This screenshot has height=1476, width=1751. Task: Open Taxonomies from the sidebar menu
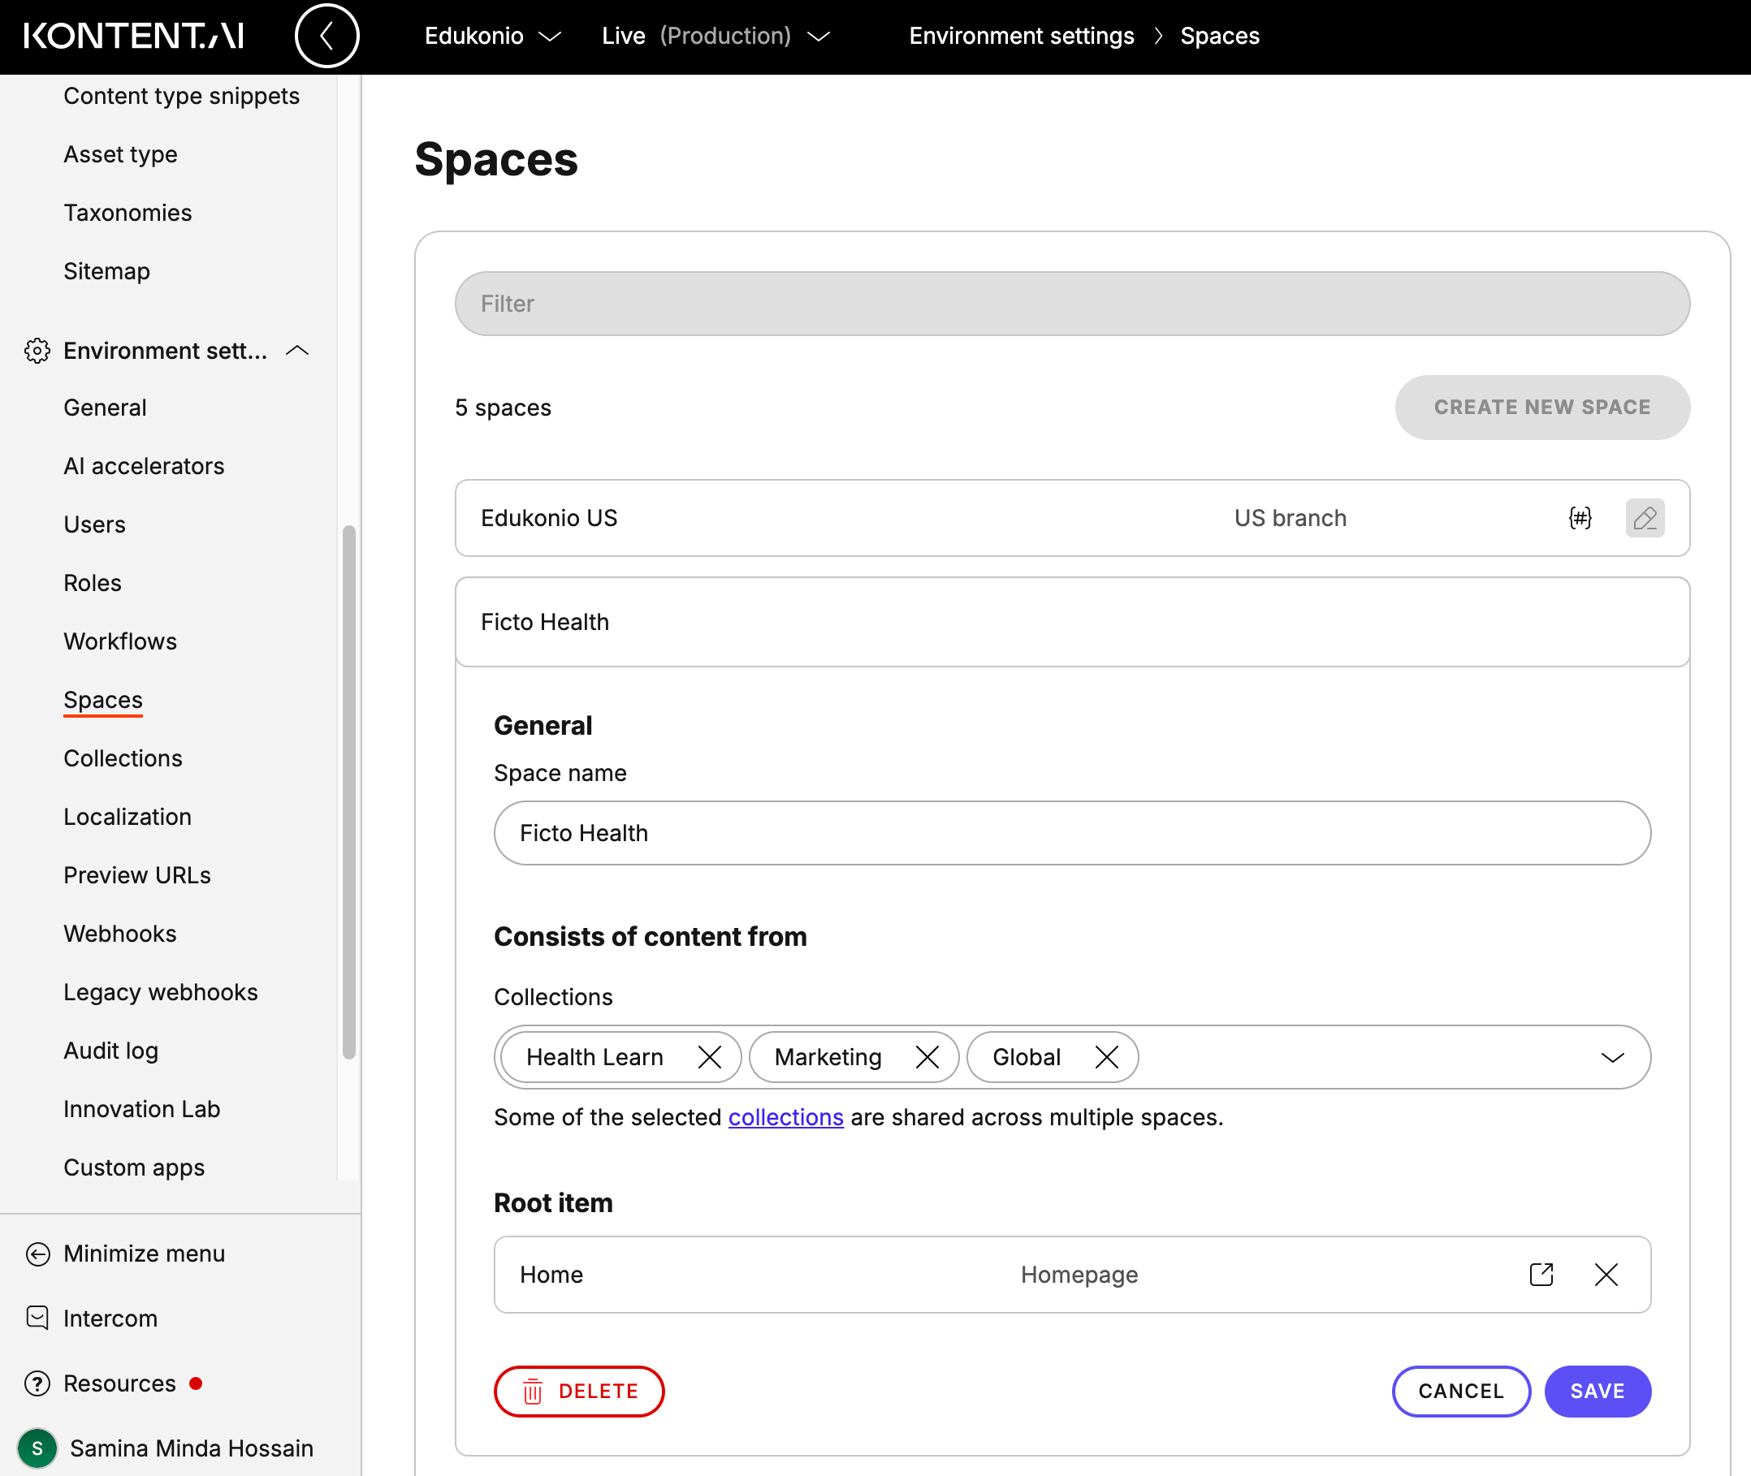128,213
